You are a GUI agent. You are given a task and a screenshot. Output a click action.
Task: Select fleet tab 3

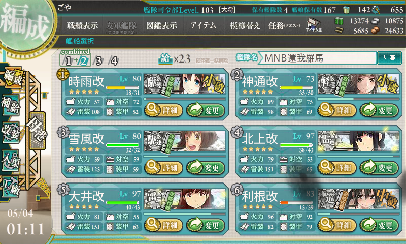pos(98,61)
